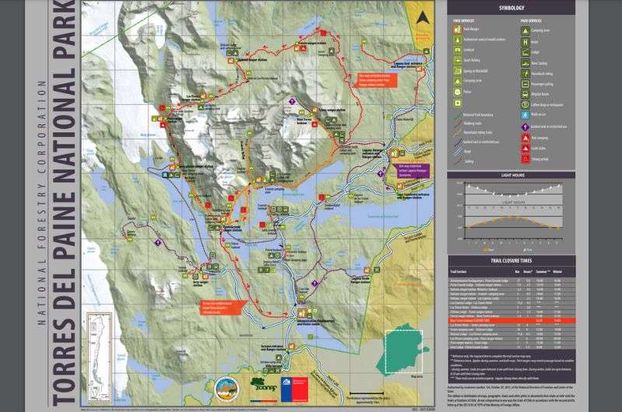Click the orange notice box near the northern trail
622x412 pixels.
(x=376, y=80)
